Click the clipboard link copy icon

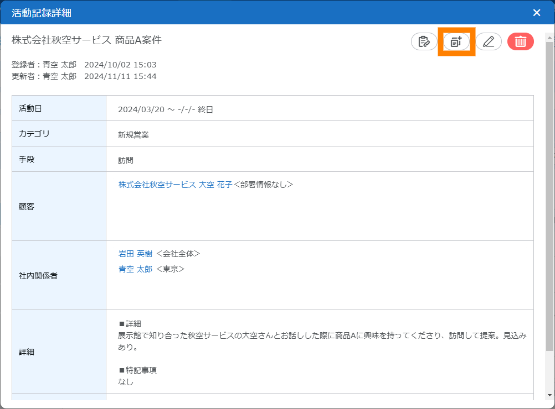[424, 41]
